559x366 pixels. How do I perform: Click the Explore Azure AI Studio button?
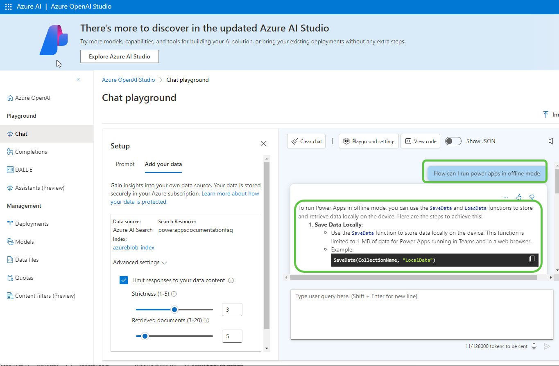point(120,56)
